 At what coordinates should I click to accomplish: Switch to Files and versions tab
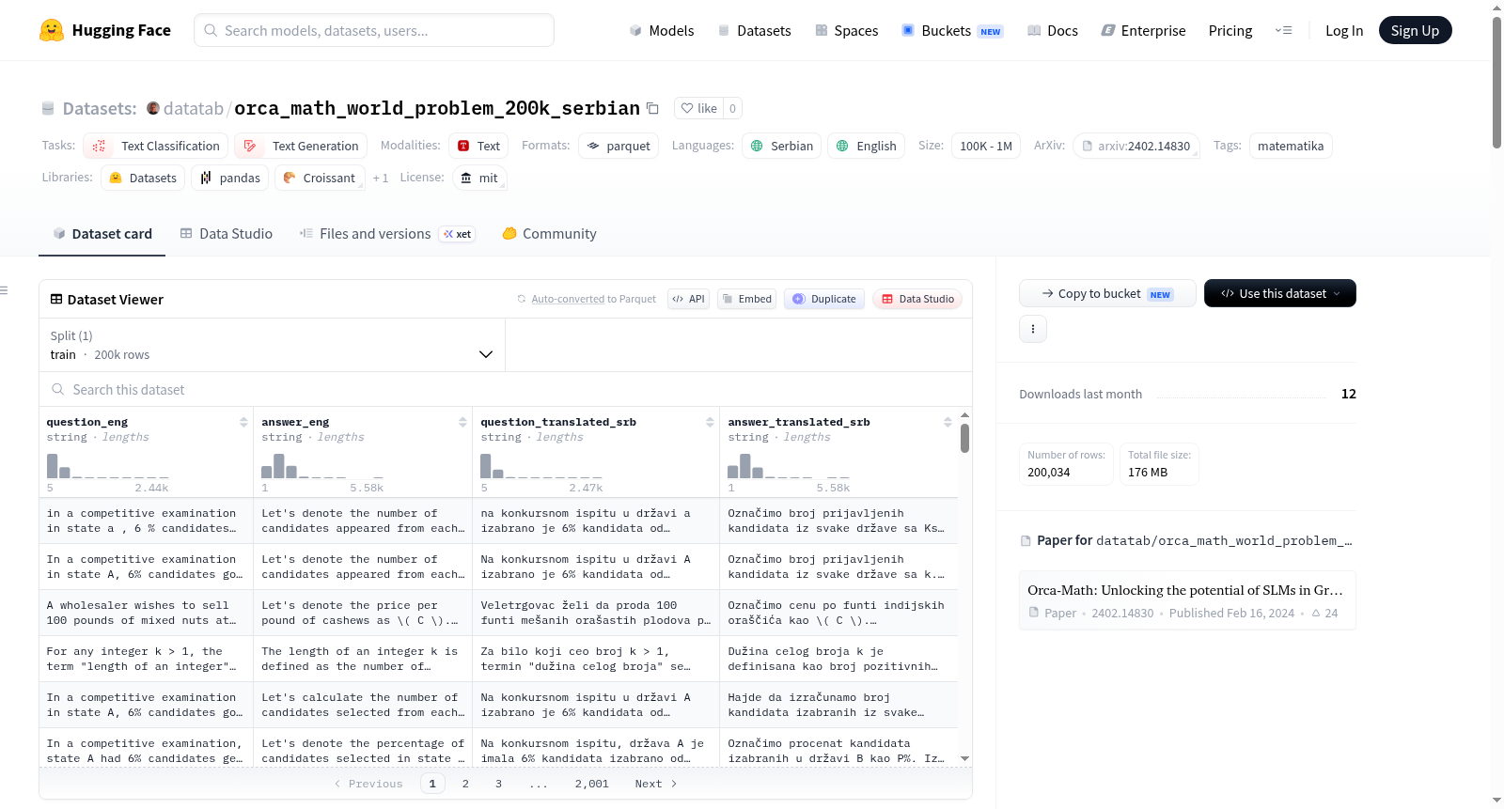387,234
